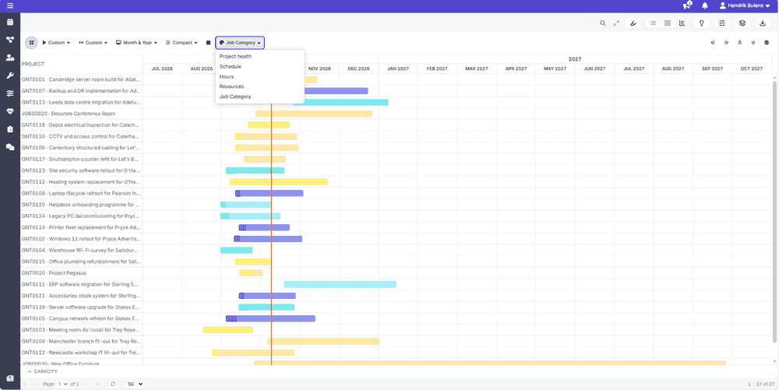Open the sliders settings sidebar icon

(10, 93)
